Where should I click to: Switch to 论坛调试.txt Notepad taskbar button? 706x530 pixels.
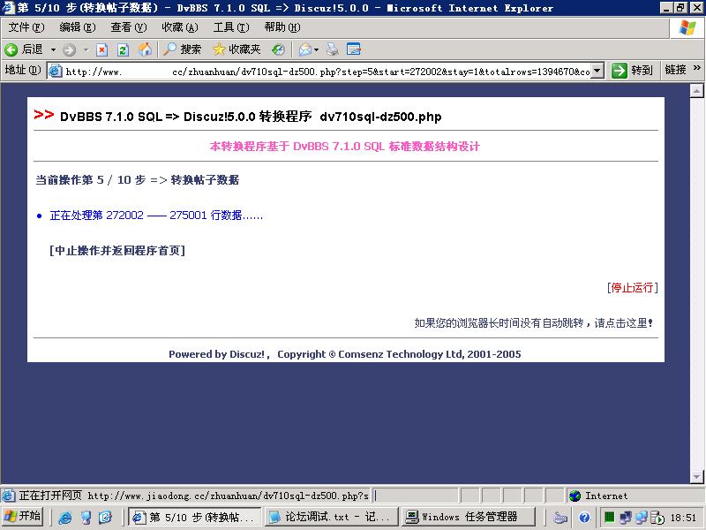pyautogui.click(x=332, y=517)
